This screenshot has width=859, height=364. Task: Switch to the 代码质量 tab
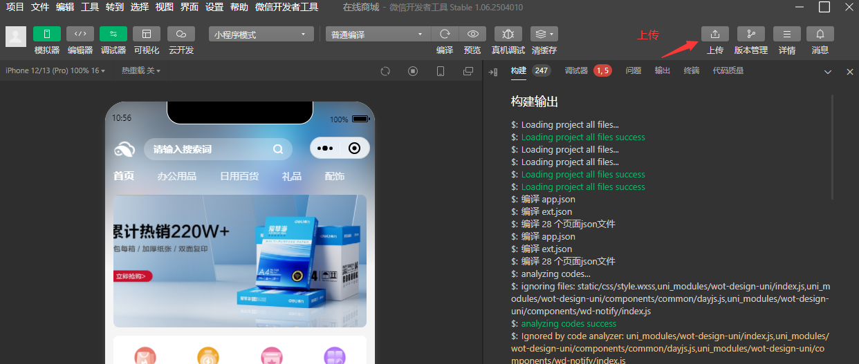(x=728, y=70)
